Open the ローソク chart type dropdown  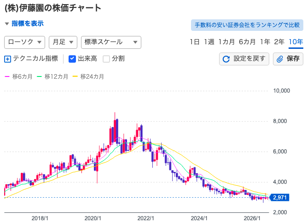click(25, 42)
